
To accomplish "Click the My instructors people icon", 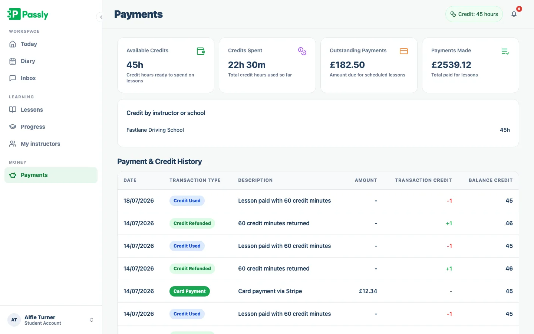I will coord(13,144).
